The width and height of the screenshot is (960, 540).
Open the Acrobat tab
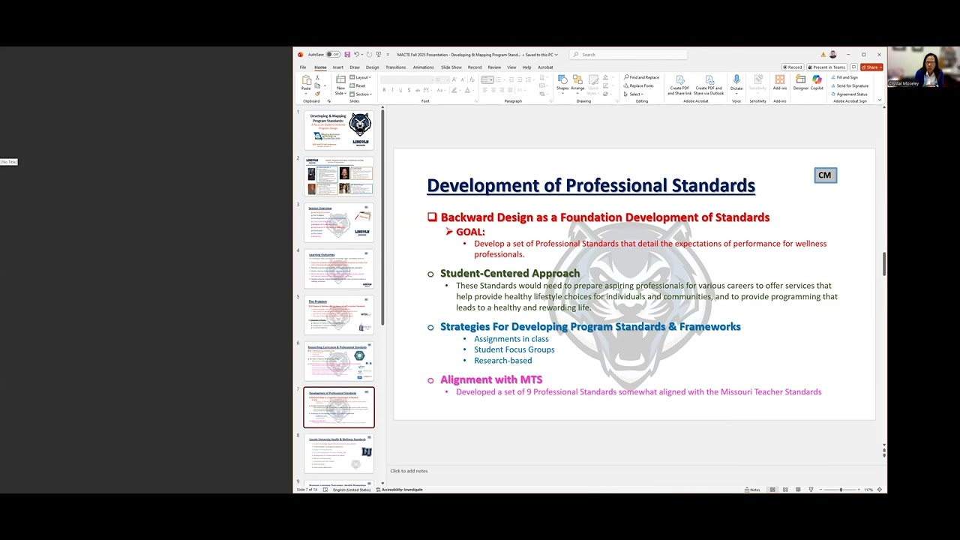click(x=545, y=67)
